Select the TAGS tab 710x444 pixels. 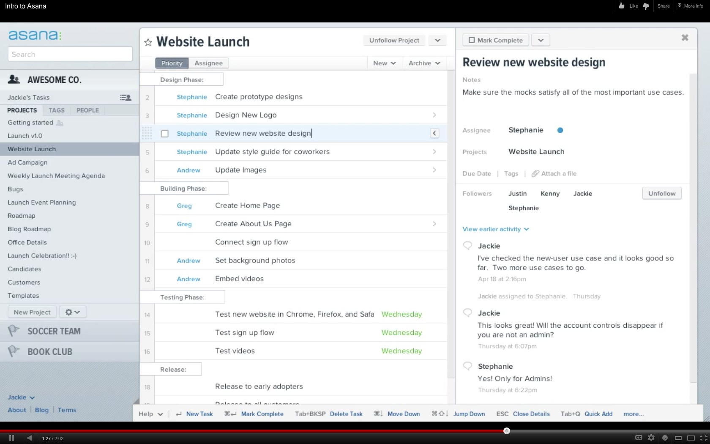tap(57, 110)
